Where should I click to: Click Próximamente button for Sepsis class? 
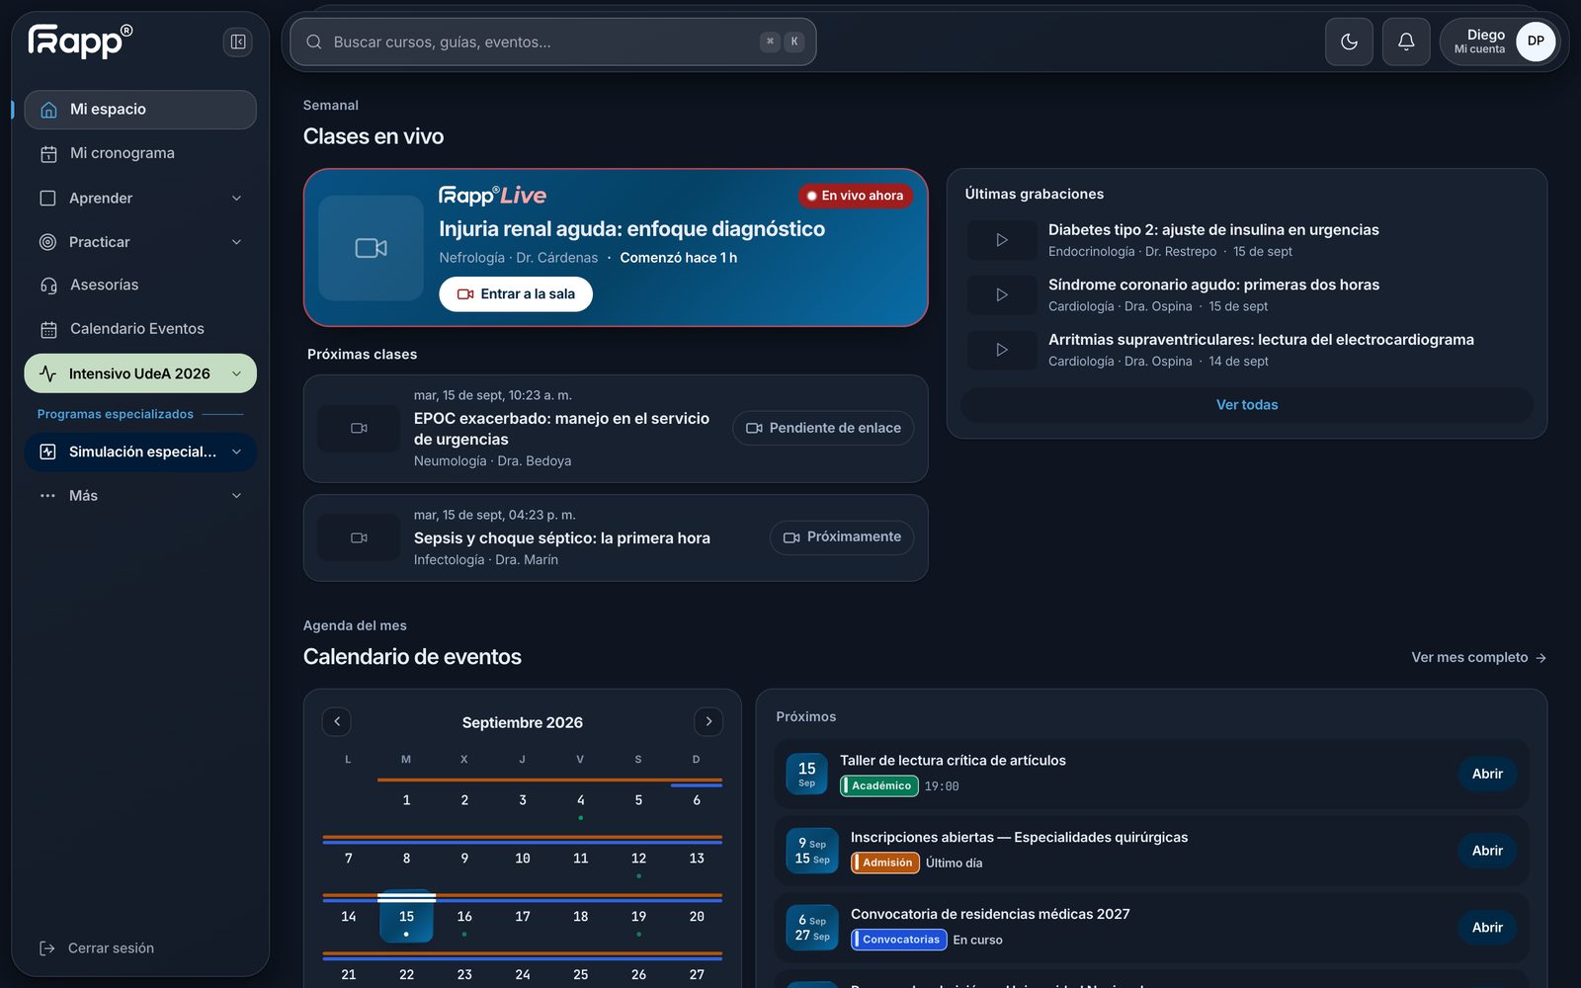click(842, 536)
